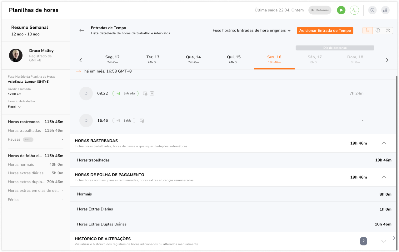Open the settings gear-hand icon in header
The height and width of the screenshot is (252, 399).
(x=385, y=10)
